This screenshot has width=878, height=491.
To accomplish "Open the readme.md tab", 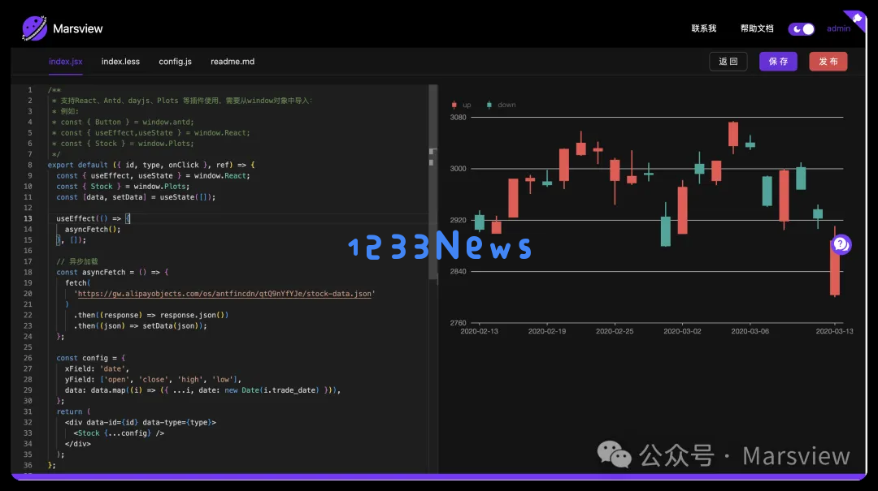I will [x=233, y=62].
